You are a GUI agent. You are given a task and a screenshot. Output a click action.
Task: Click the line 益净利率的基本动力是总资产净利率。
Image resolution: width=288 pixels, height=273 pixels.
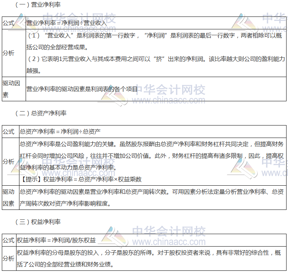[68, 167]
